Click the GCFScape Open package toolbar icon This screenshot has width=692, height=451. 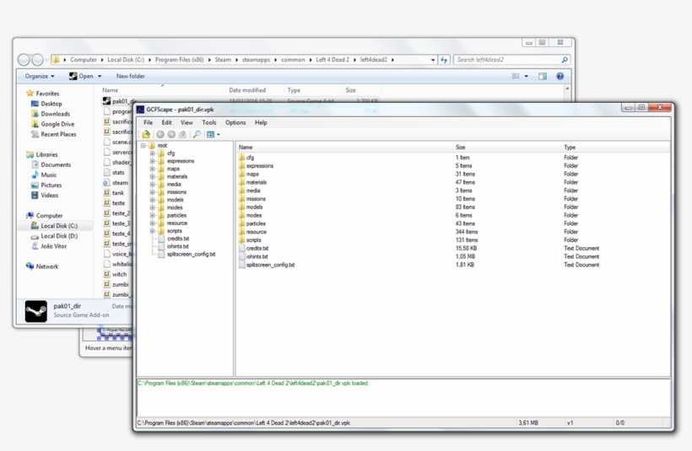(146, 135)
